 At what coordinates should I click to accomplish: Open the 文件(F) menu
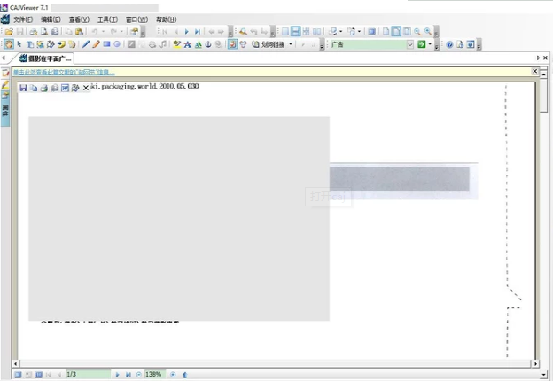tap(23, 19)
